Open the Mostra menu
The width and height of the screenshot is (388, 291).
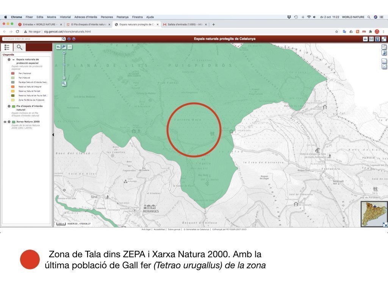tap(52, 17)
